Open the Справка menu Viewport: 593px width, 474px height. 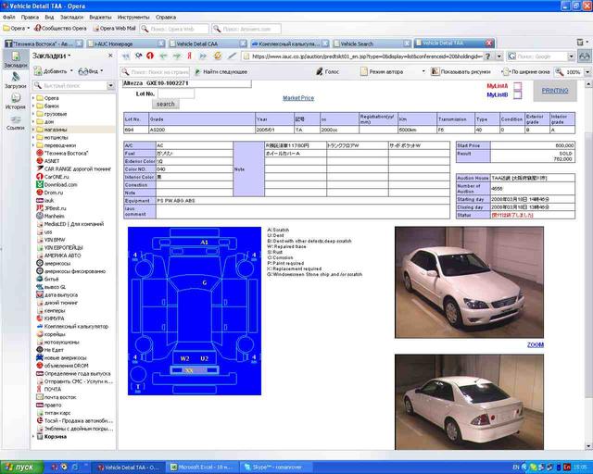[x=166, y=17]
